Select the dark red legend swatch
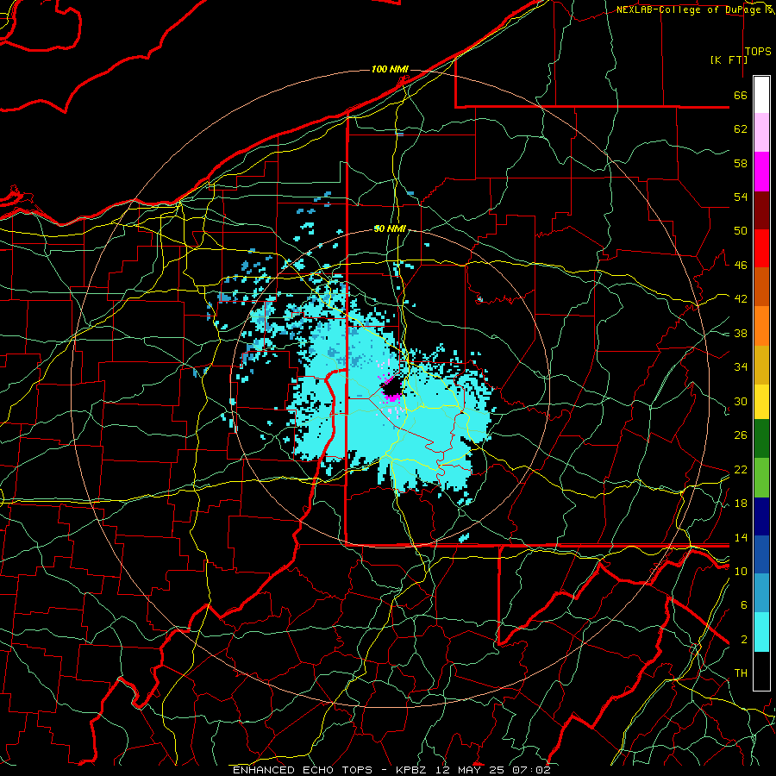Image resolution: width=776 pixels, height=776 pixels. click(x=761, y=210)
